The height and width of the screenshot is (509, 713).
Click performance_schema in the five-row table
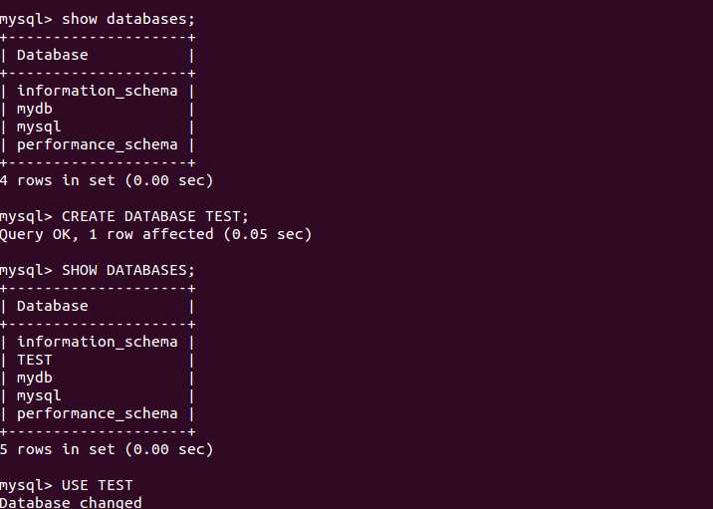(97, 413)
